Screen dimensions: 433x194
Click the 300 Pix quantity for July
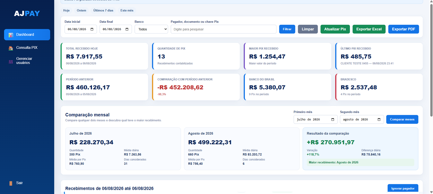pos(75,155)
